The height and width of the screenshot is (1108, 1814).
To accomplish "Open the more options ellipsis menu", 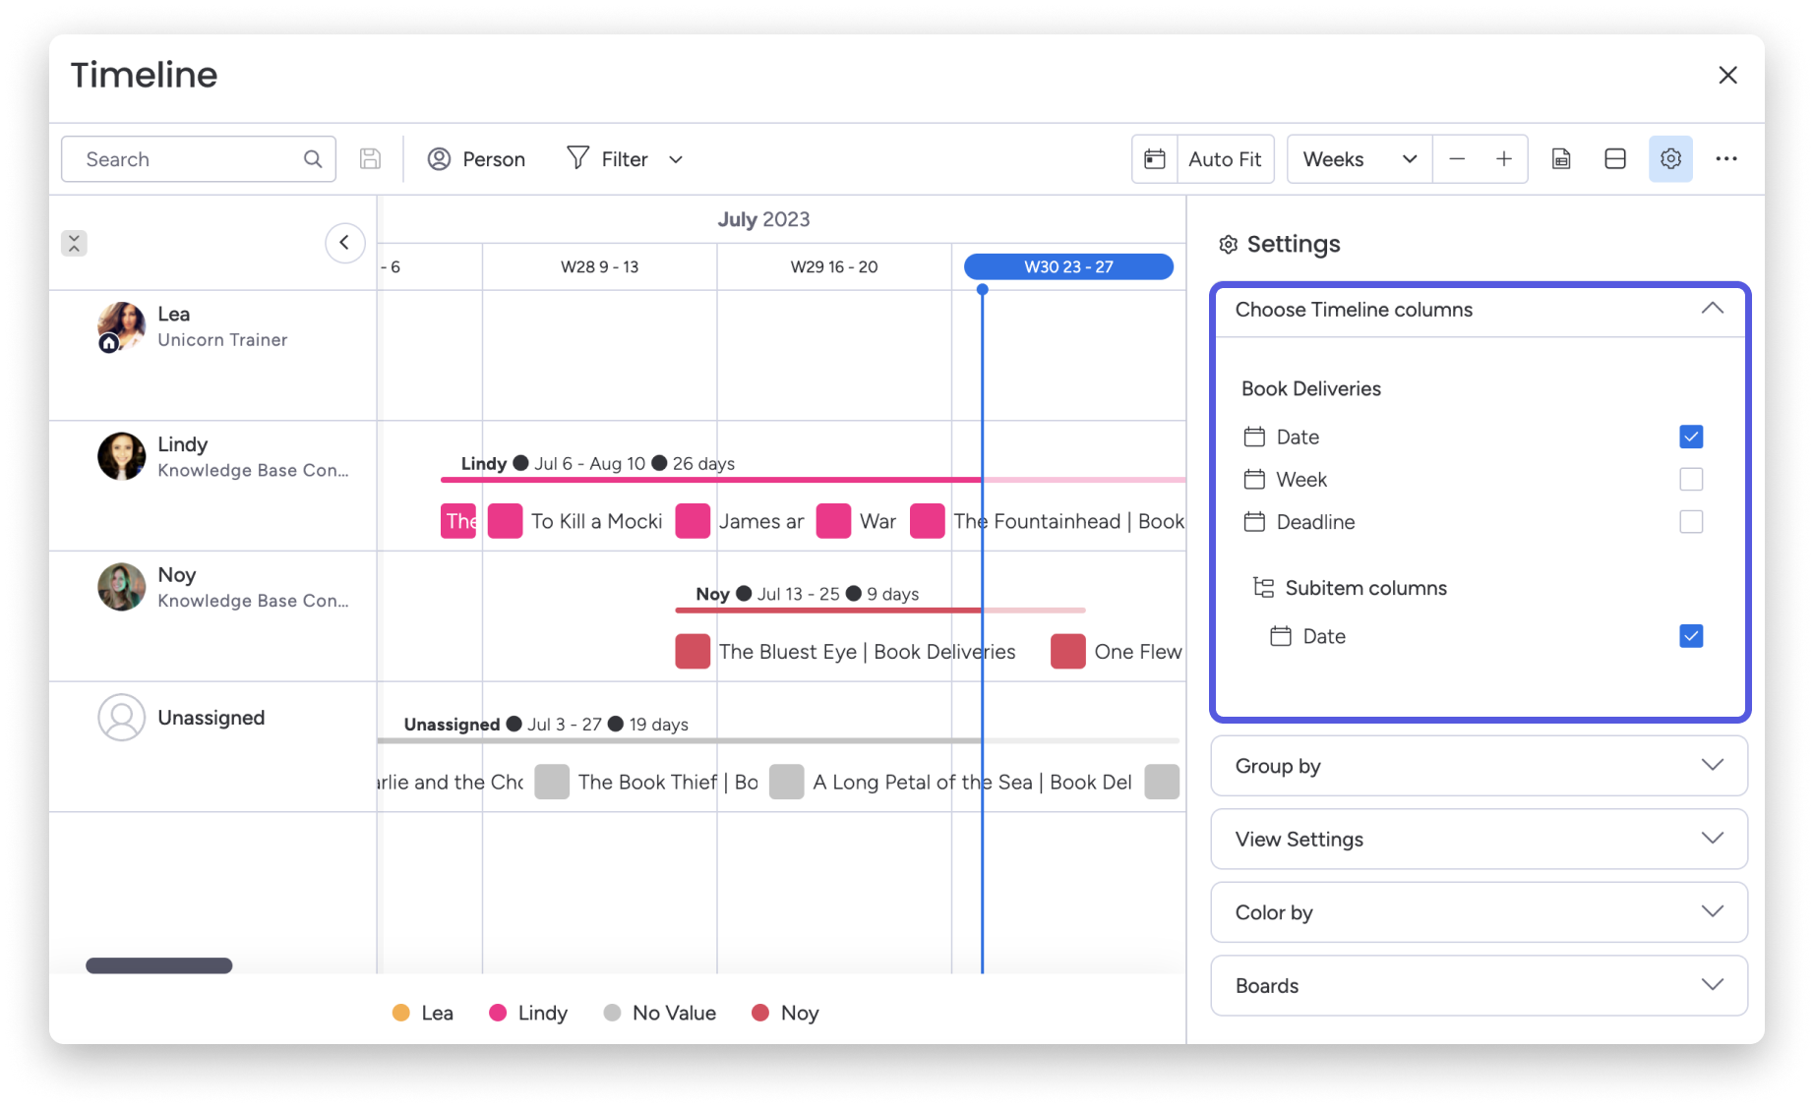I will click(1726, 158).
